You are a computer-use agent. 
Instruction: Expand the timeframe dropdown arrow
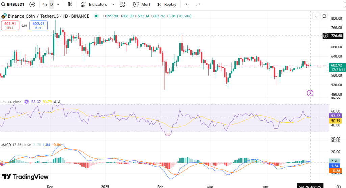click(x=58, y=4)
